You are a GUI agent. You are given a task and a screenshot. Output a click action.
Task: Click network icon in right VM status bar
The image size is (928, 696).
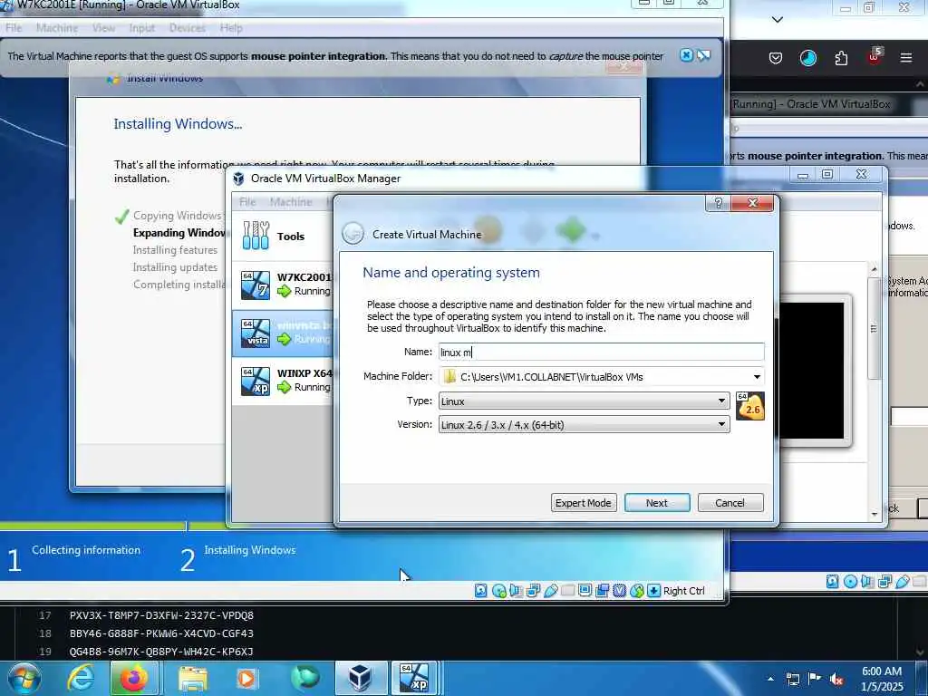click(x=884, y=581)
